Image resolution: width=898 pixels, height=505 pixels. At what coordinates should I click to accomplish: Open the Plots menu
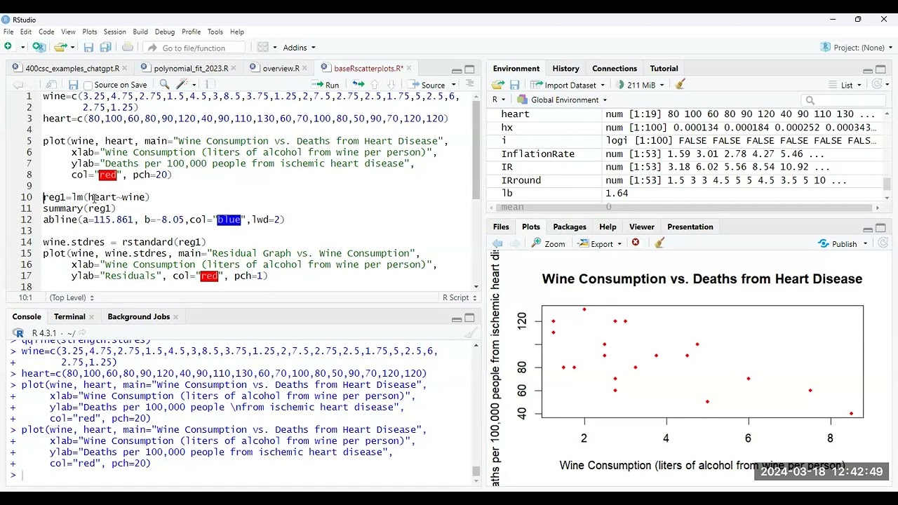(90, 32)
